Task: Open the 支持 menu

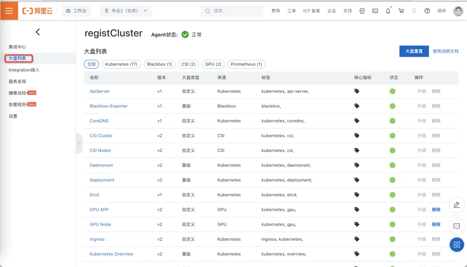Action: point(347,11)
